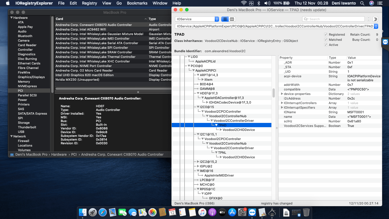
Task: Open the IOService plane dropdown
Action: pos(197,19)
